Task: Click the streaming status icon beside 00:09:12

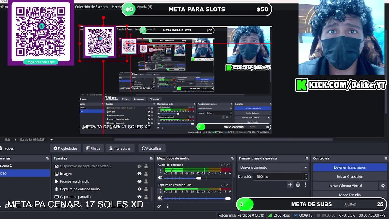Action: tap(295, 215)
